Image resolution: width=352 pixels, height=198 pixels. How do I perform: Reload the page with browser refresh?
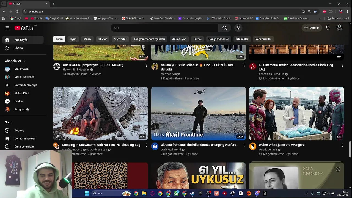coord(17,12)
